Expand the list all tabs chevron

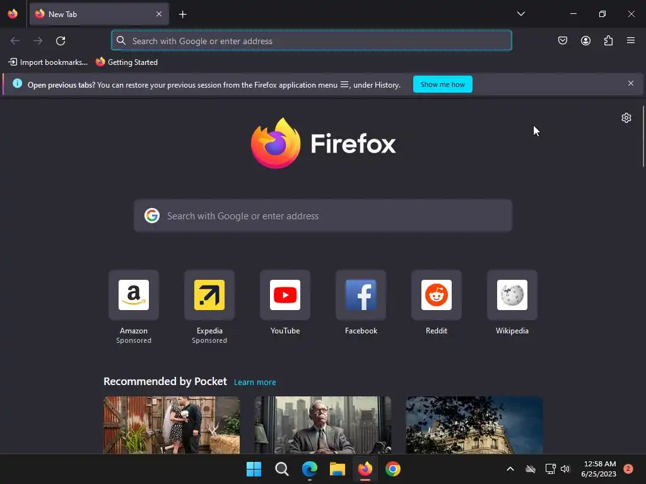pos(520,14)
